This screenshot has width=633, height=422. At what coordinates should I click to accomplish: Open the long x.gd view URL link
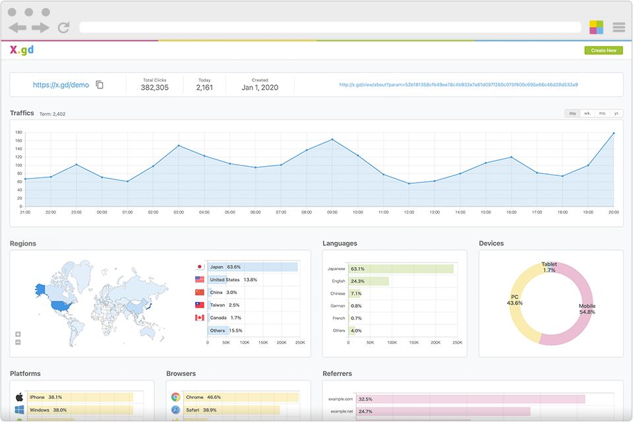click(x=460, y=84)
